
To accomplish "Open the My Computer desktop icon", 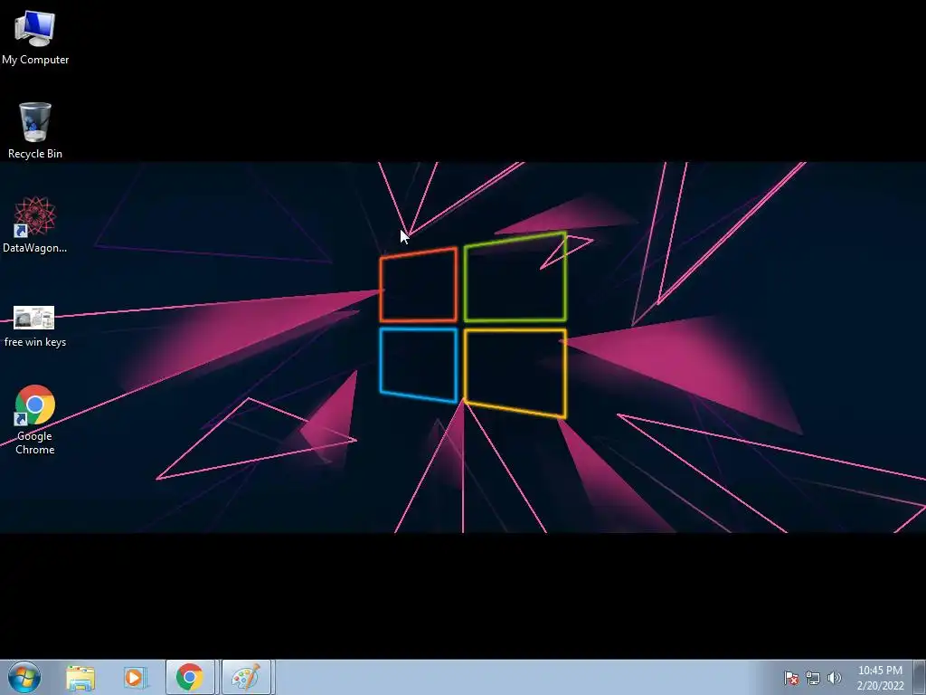I will coord(35,29).
